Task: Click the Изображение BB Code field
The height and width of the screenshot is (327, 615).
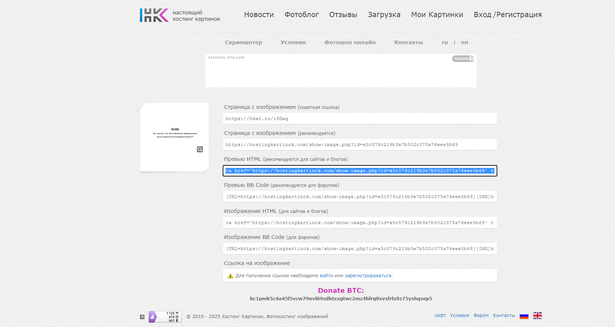Action: [x=360, y=249]
